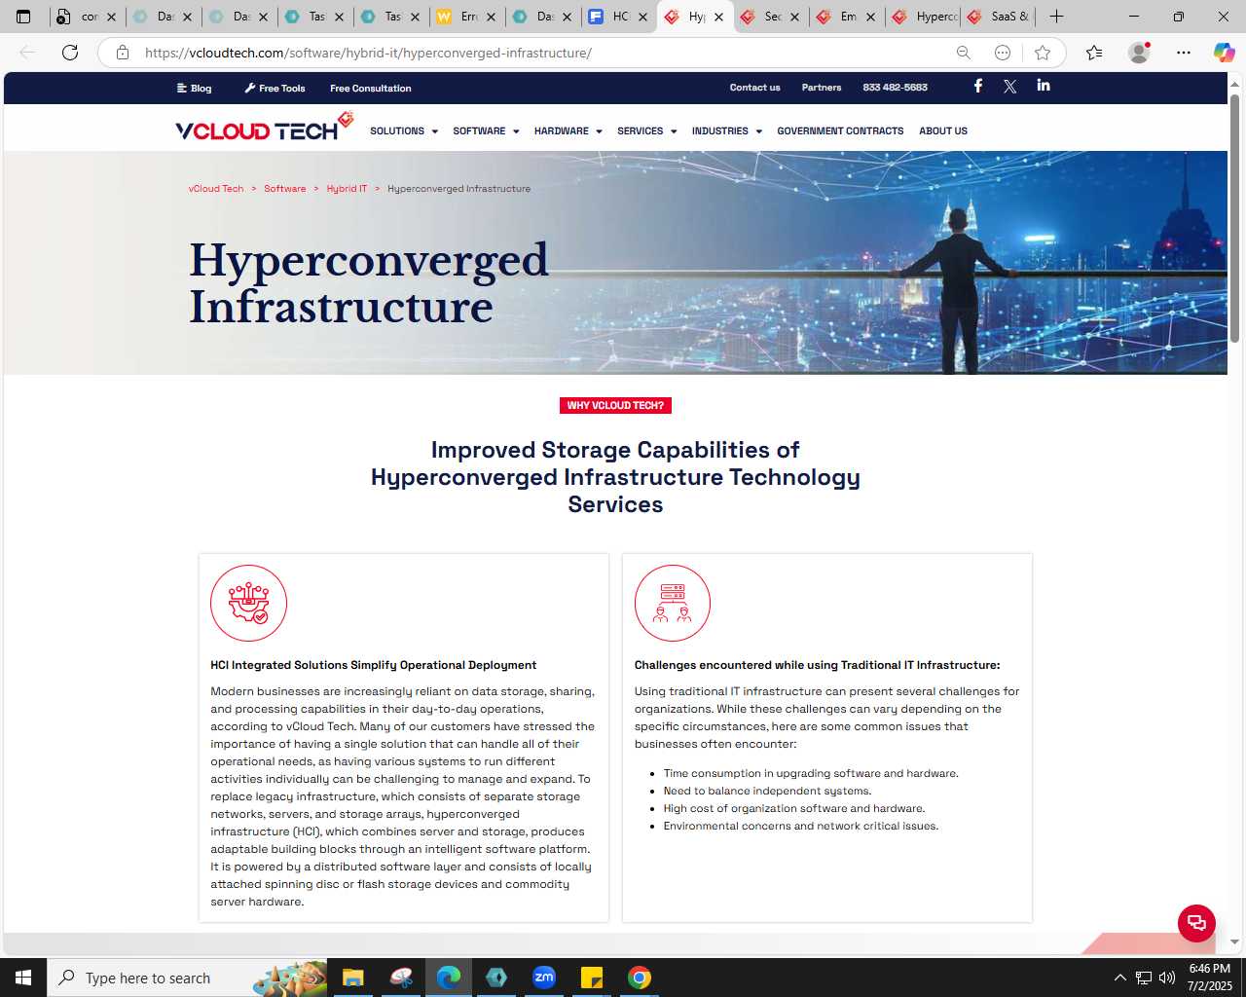Open a new browser tab
1246x997 pixels.
point(1056,17)
